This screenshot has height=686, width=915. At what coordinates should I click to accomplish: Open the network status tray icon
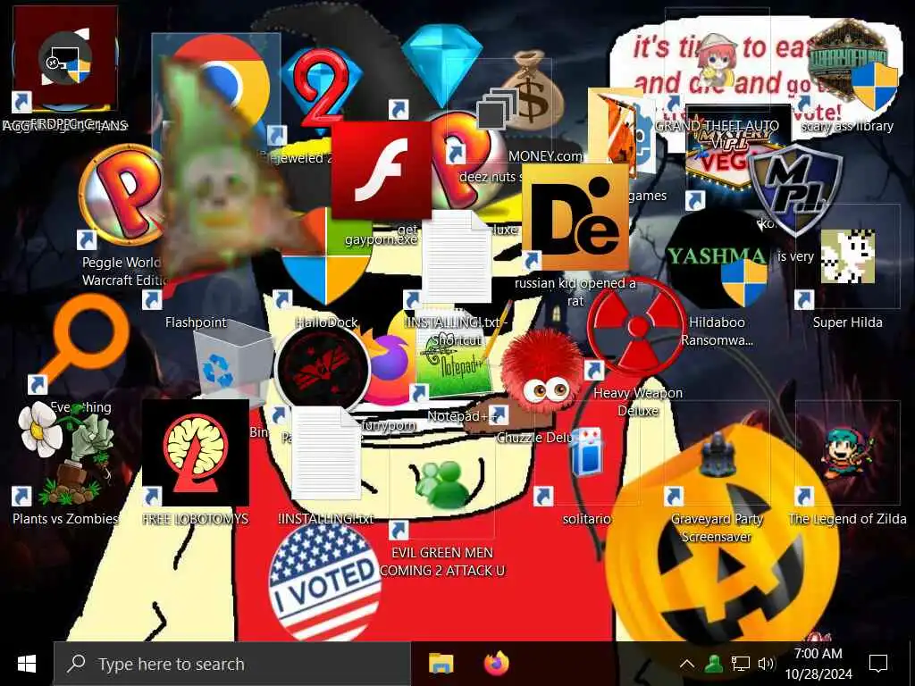point(740,664)
